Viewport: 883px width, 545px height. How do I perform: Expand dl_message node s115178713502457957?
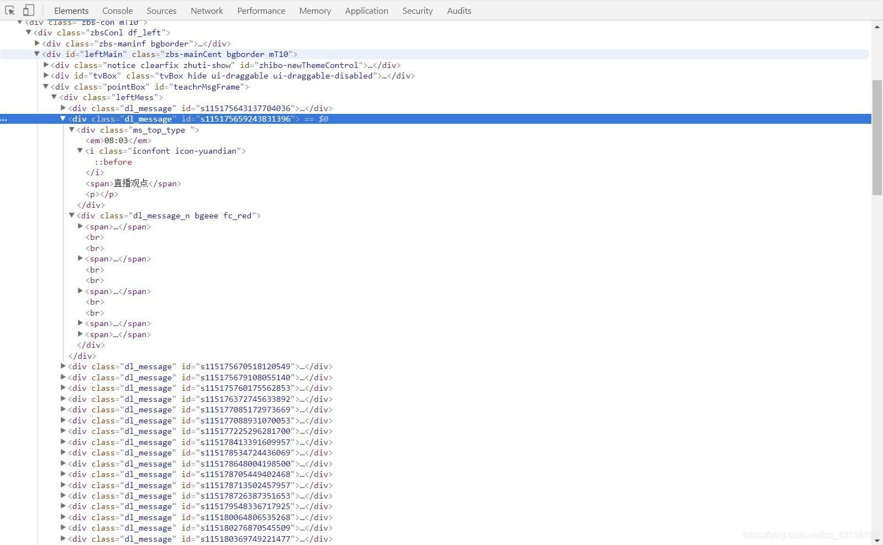point(63,485)
